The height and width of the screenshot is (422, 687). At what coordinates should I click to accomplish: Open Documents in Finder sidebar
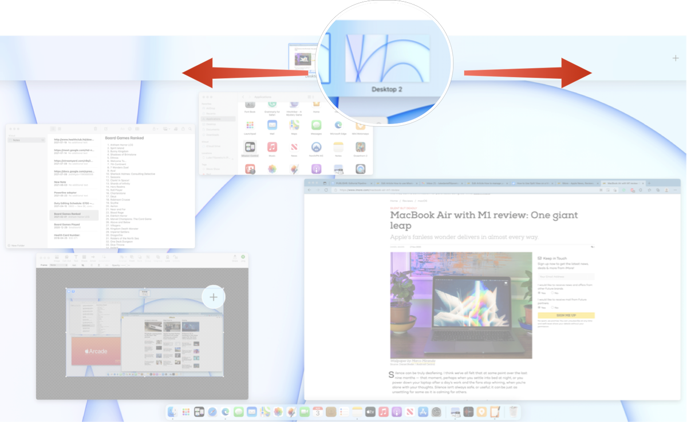click(x=215, y=130)
